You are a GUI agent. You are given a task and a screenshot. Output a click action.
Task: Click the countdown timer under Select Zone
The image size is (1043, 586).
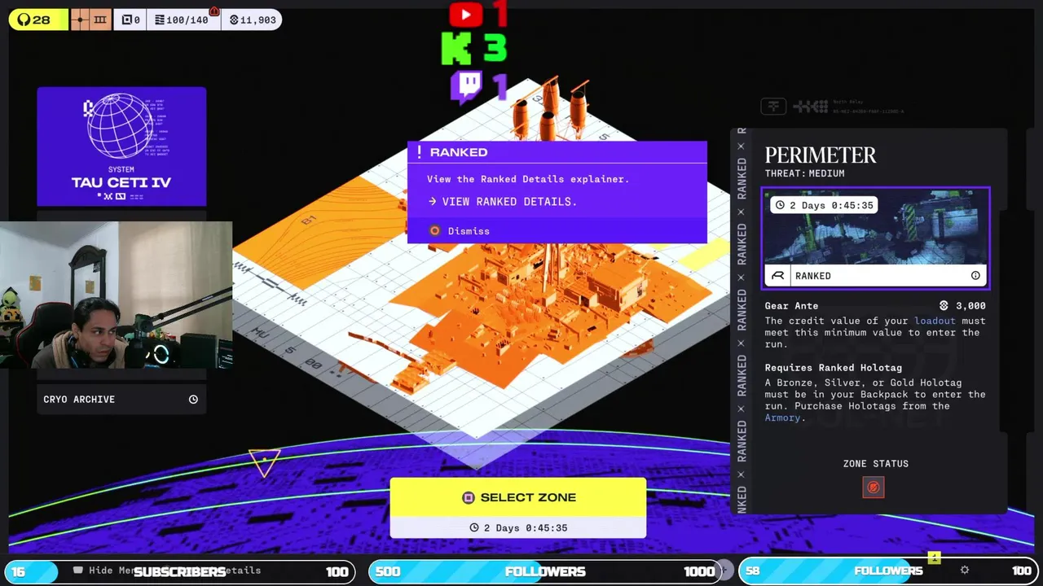518,527
